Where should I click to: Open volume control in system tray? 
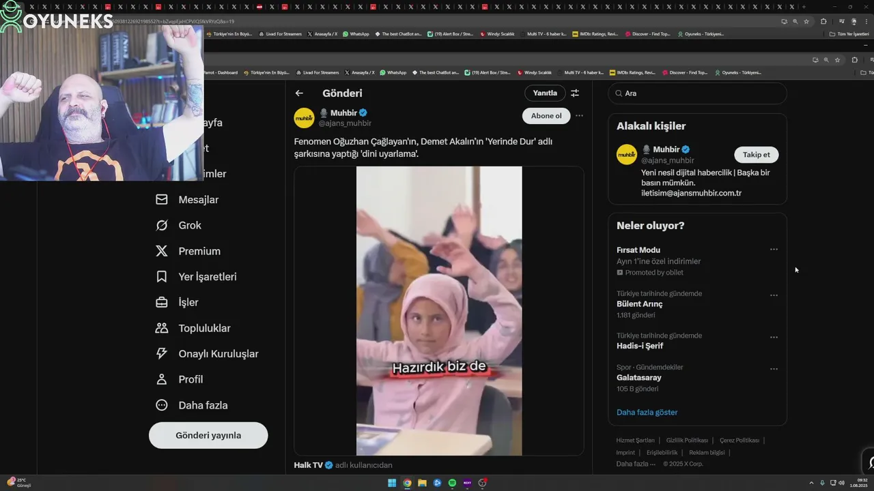click(x=841, y=483)
